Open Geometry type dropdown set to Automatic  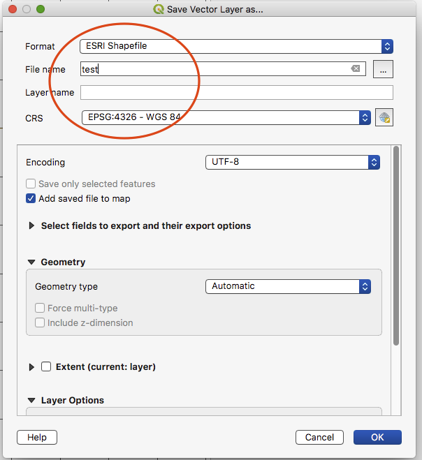pyautogui.click(x=288, y=286)
